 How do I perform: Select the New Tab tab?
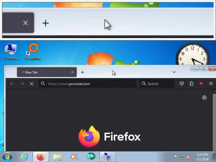click(47, 72)
